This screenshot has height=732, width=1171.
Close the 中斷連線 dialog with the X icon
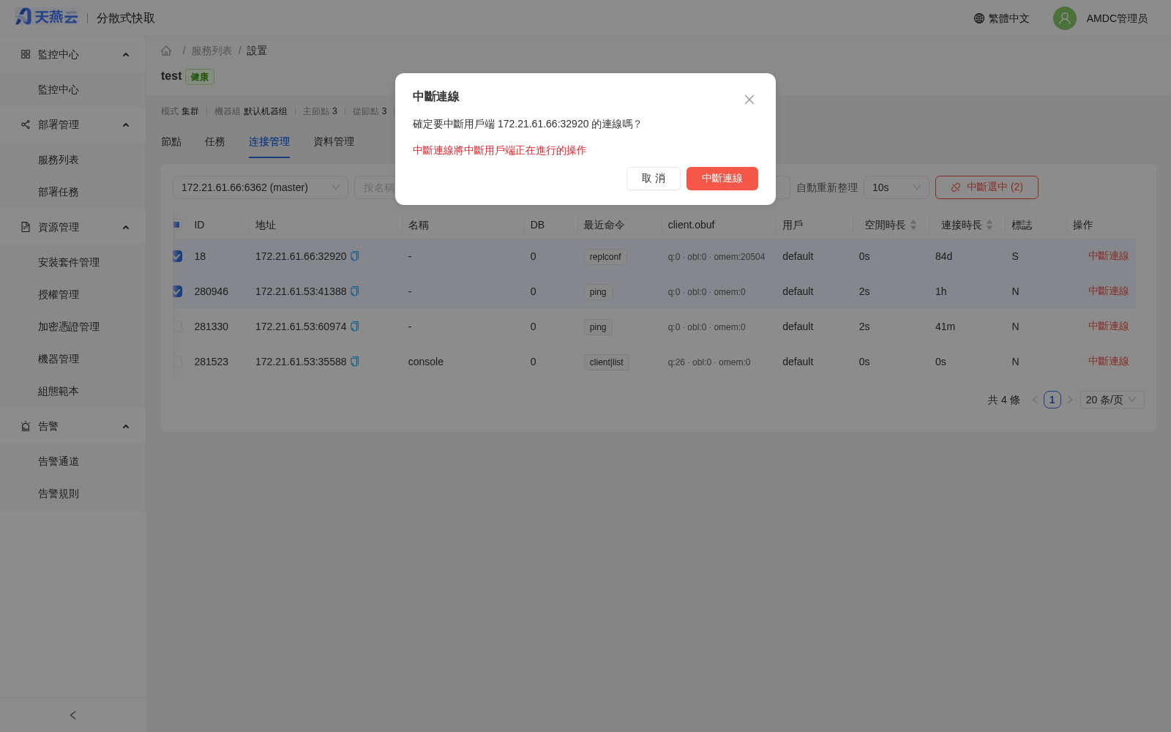749,100
